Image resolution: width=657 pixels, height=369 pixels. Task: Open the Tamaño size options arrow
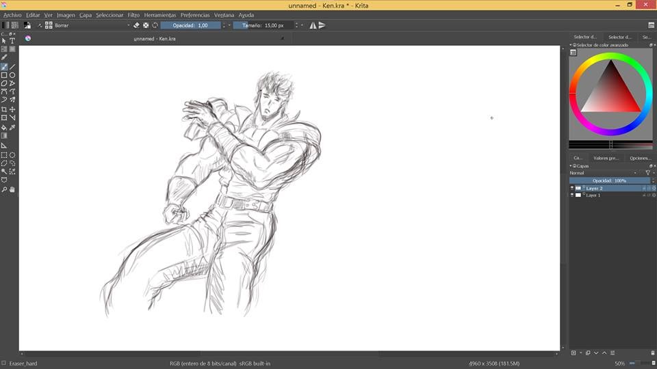(302, 25)
